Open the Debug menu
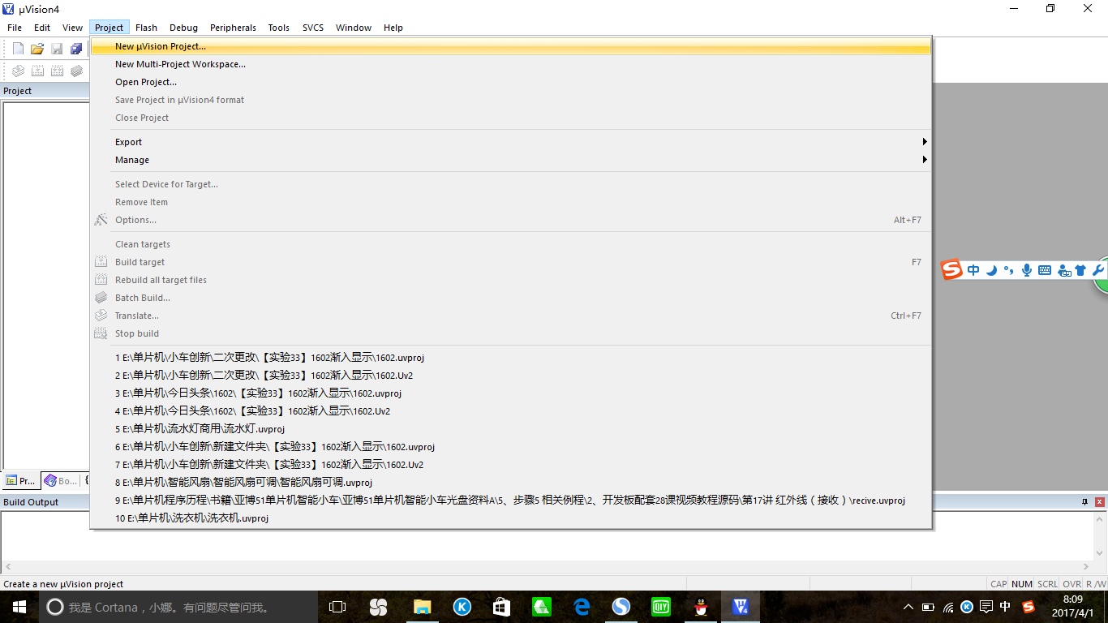Screen dimensions: 1108x623 (184, 28)
